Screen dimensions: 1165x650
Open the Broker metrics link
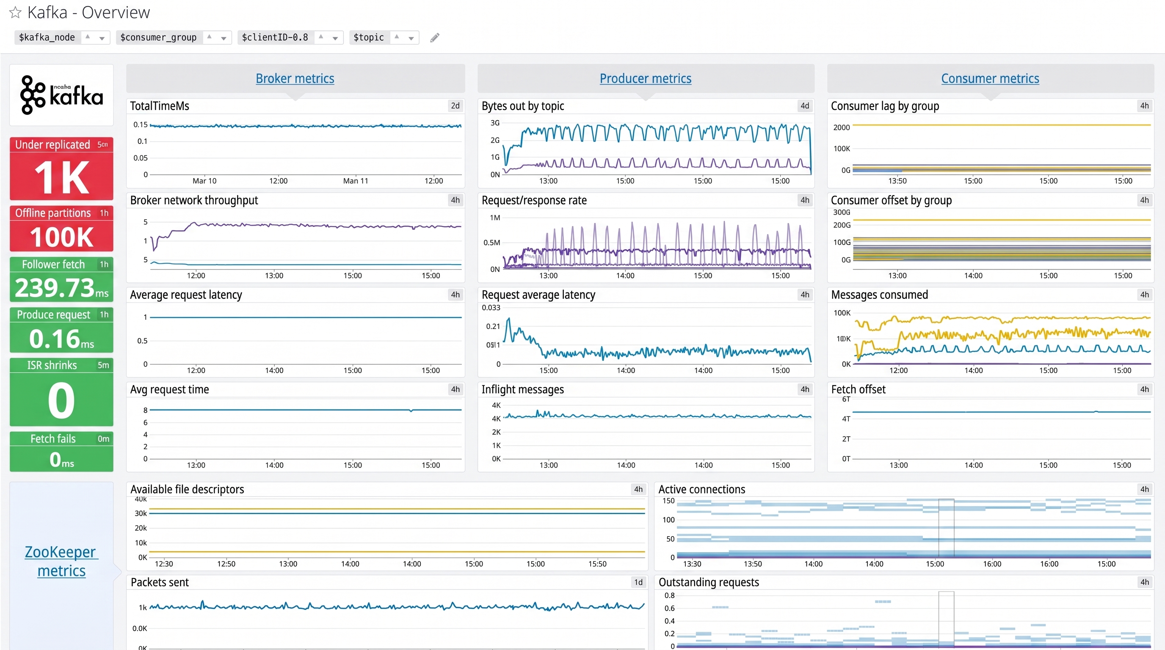point(295,78)
